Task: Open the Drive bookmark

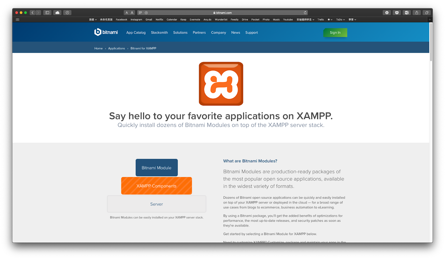Action: (245, 19)
